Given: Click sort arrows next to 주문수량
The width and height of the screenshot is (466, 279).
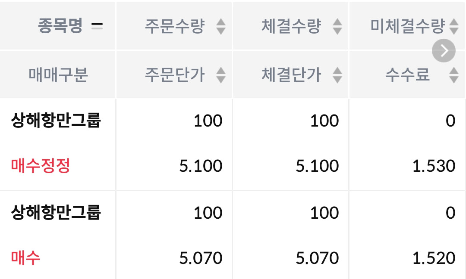Looking at the screenshot, I should 220,27.
